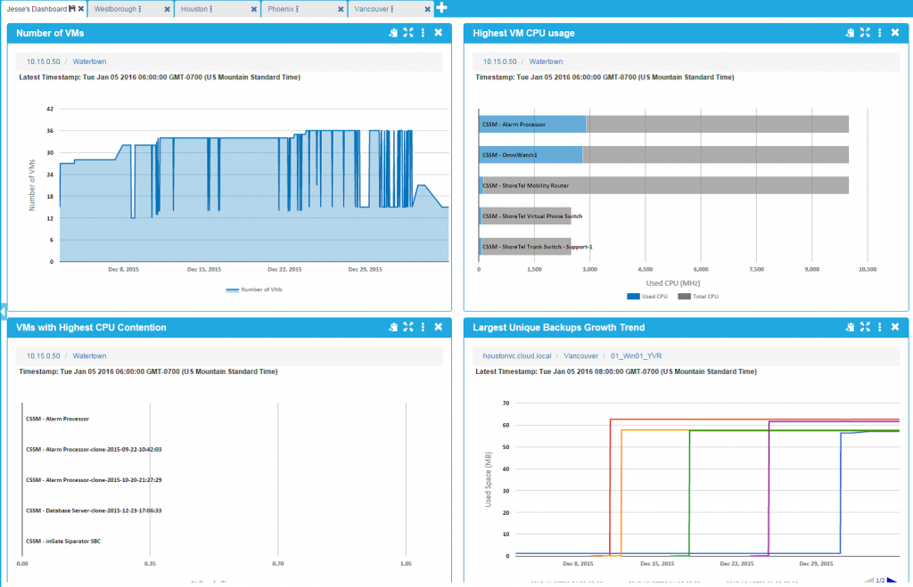Toggle the Used CPU legend item
The image size is (913, 587).
coord(646,296)
